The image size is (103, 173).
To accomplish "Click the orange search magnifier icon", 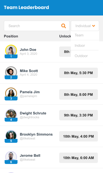I will (x=64, y=26).
